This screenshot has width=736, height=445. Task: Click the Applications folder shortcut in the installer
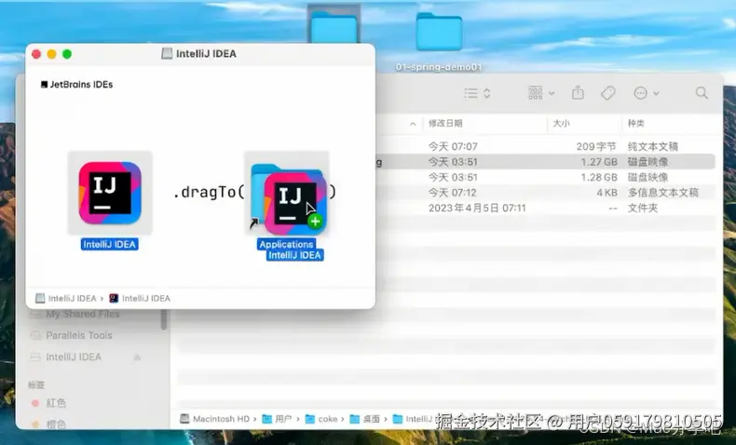[x=286, y=194]
